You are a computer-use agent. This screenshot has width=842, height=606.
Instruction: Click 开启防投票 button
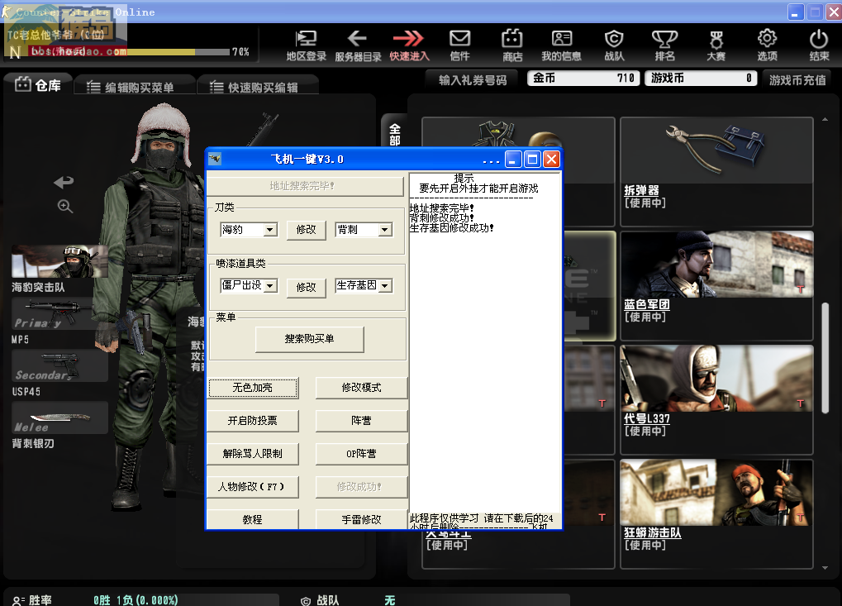[x=252, y=421]
